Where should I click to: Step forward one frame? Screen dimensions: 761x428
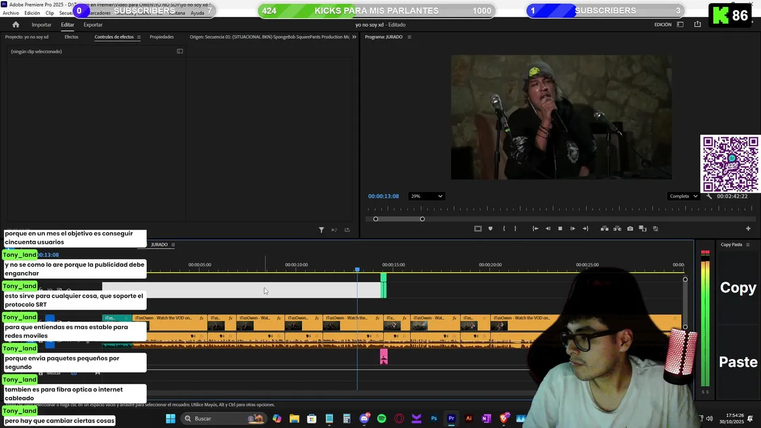pos(573,229)
